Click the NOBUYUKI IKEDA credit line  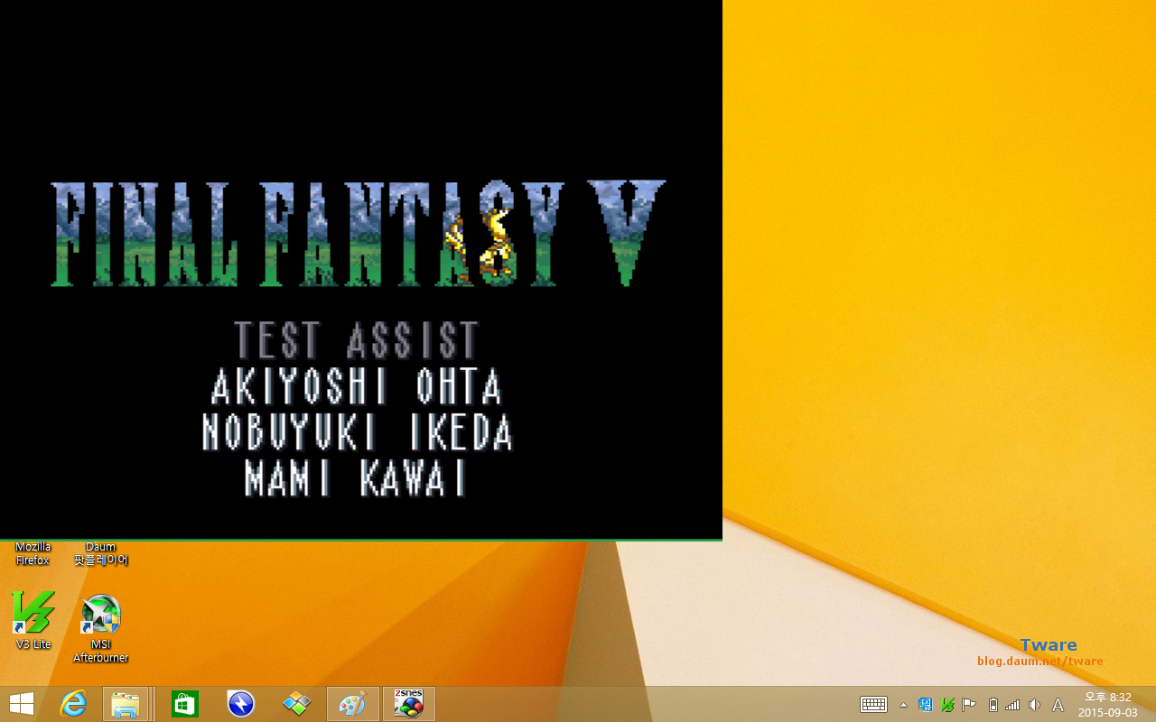[357, 432]
